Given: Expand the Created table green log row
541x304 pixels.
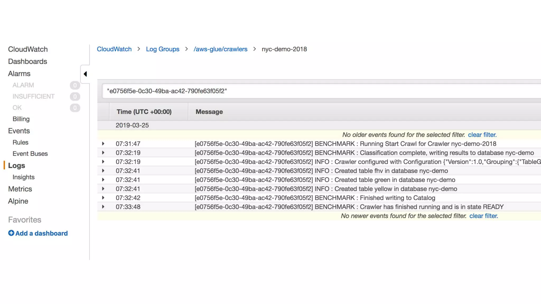Looking at the screenshot, I should click(x=103, y=180).
